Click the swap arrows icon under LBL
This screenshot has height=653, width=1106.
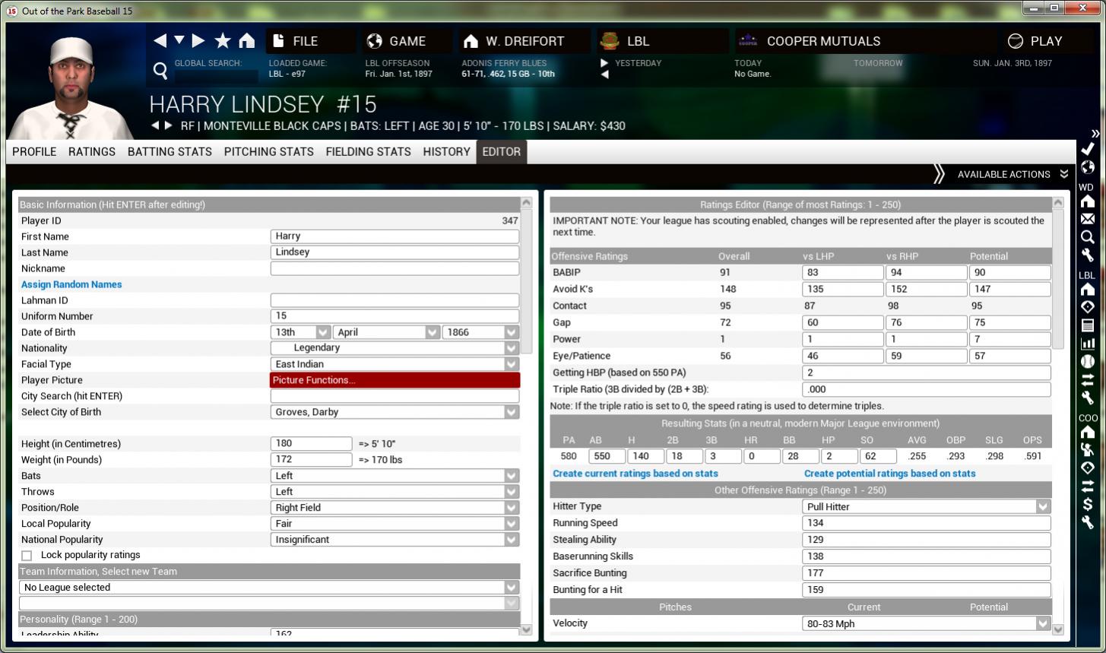coord(1088,379)
